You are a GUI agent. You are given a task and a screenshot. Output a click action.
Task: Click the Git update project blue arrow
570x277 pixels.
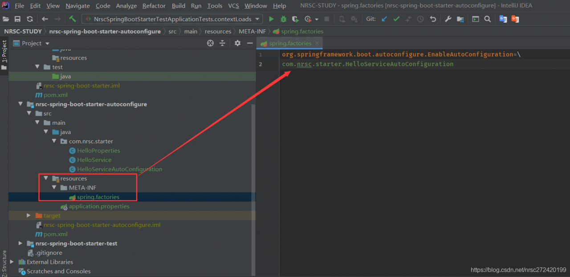pos(384,19)
